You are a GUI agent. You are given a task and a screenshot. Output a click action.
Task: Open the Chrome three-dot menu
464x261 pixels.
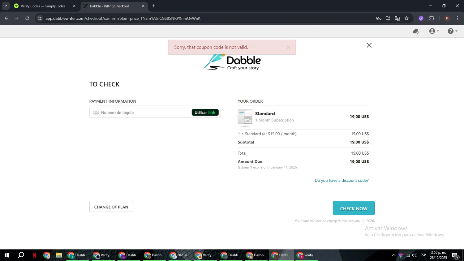(458, 19)
